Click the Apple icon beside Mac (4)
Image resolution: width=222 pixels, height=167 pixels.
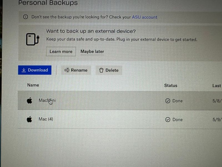point(29,119)
